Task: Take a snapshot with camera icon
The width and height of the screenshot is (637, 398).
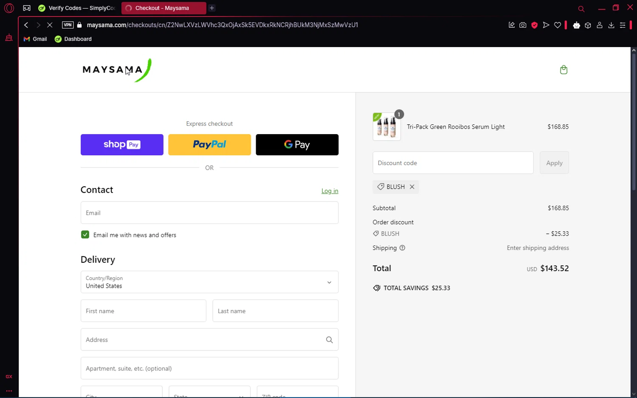Action: click(x=523, y=25)
